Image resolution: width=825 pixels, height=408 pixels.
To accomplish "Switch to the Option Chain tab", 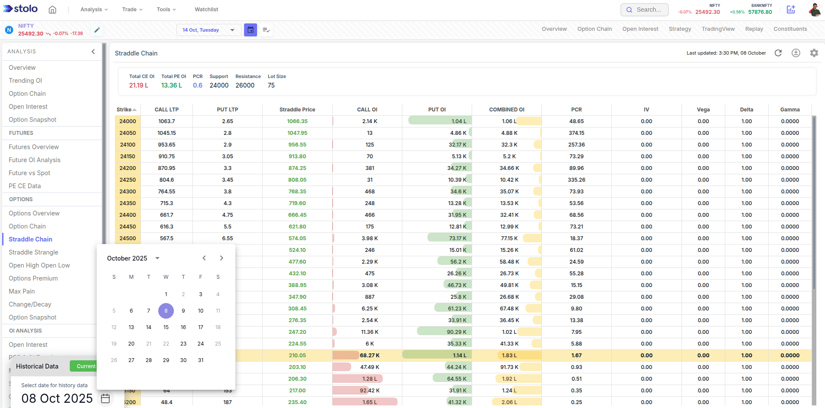I will 594,29.
